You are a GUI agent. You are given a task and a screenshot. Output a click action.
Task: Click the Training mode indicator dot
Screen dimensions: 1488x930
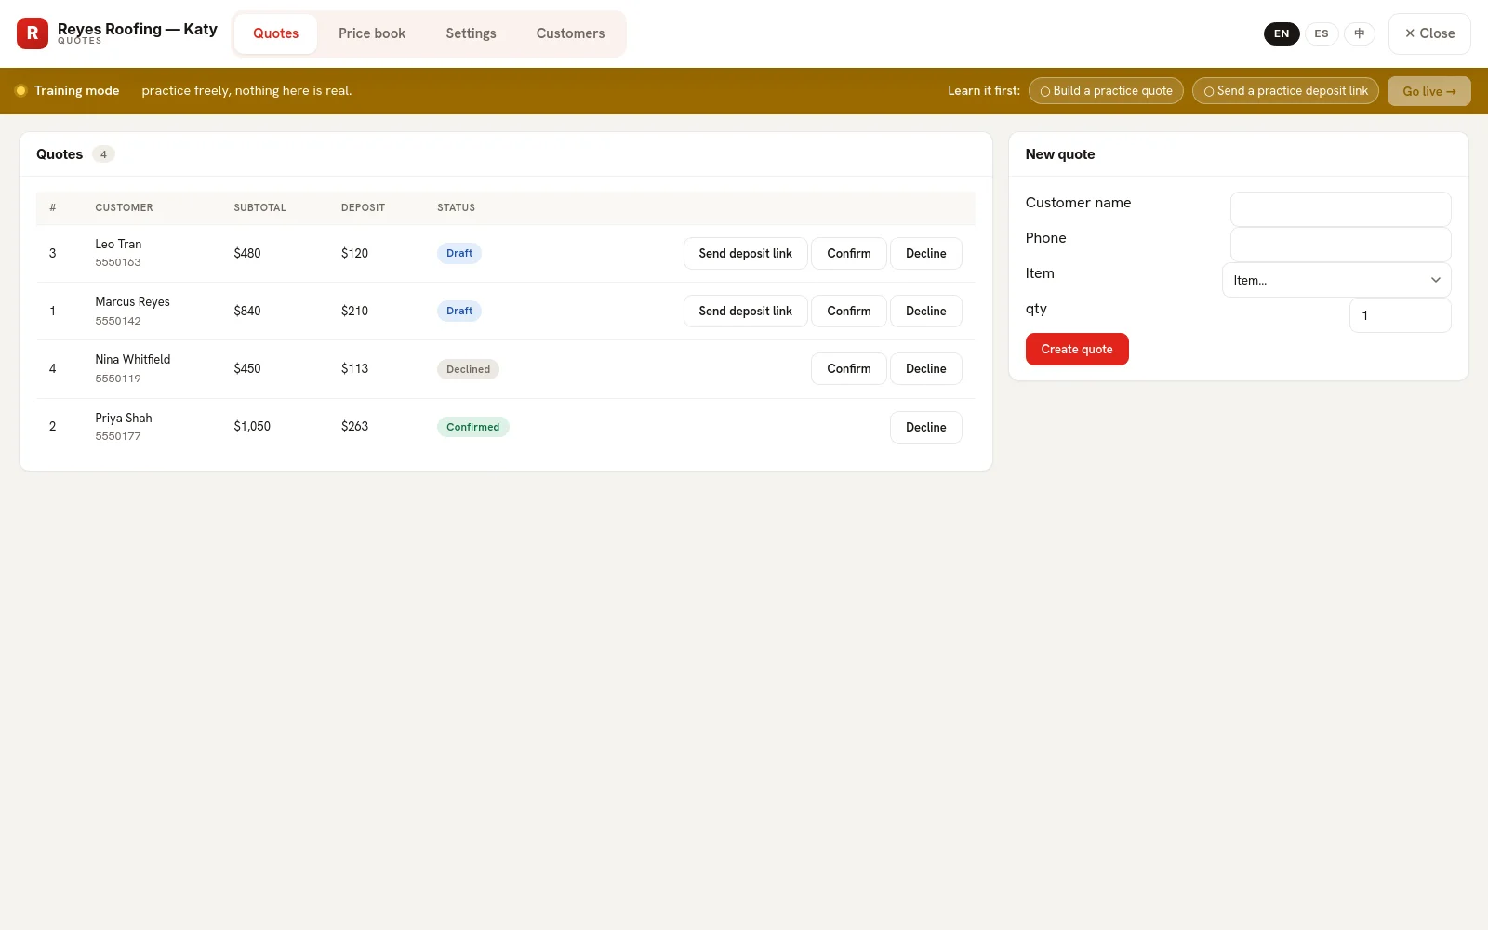coord(20,91)
